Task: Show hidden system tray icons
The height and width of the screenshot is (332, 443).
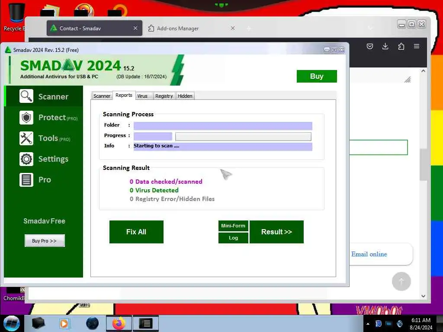Action: [368, 324]
